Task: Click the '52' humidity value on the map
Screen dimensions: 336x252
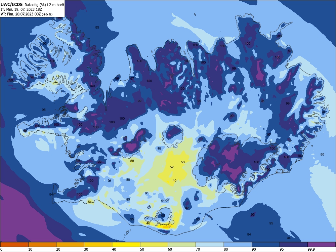Action: click(x=172, y=167)
